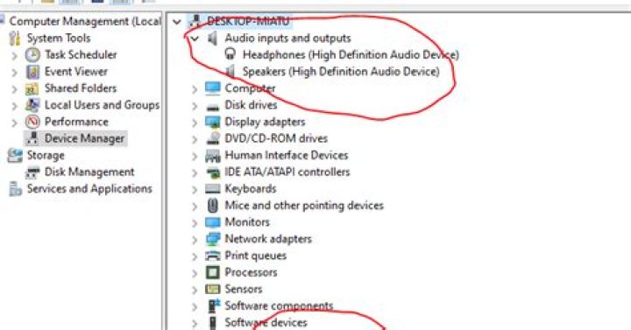Select the Display adapters label
Viewport: 631px width, 330px height.
click(x=265, y=122)
